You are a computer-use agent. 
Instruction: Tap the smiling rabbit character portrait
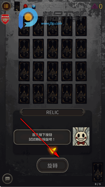pos(81,137)
